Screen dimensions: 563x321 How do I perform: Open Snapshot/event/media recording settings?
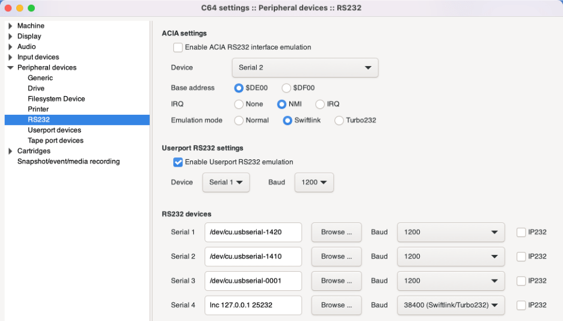[68, 162]
